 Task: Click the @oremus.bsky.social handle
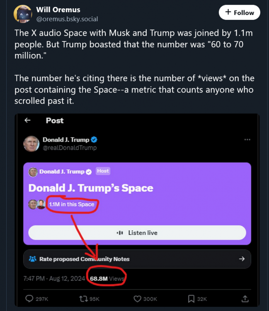[x=67, y=19]
